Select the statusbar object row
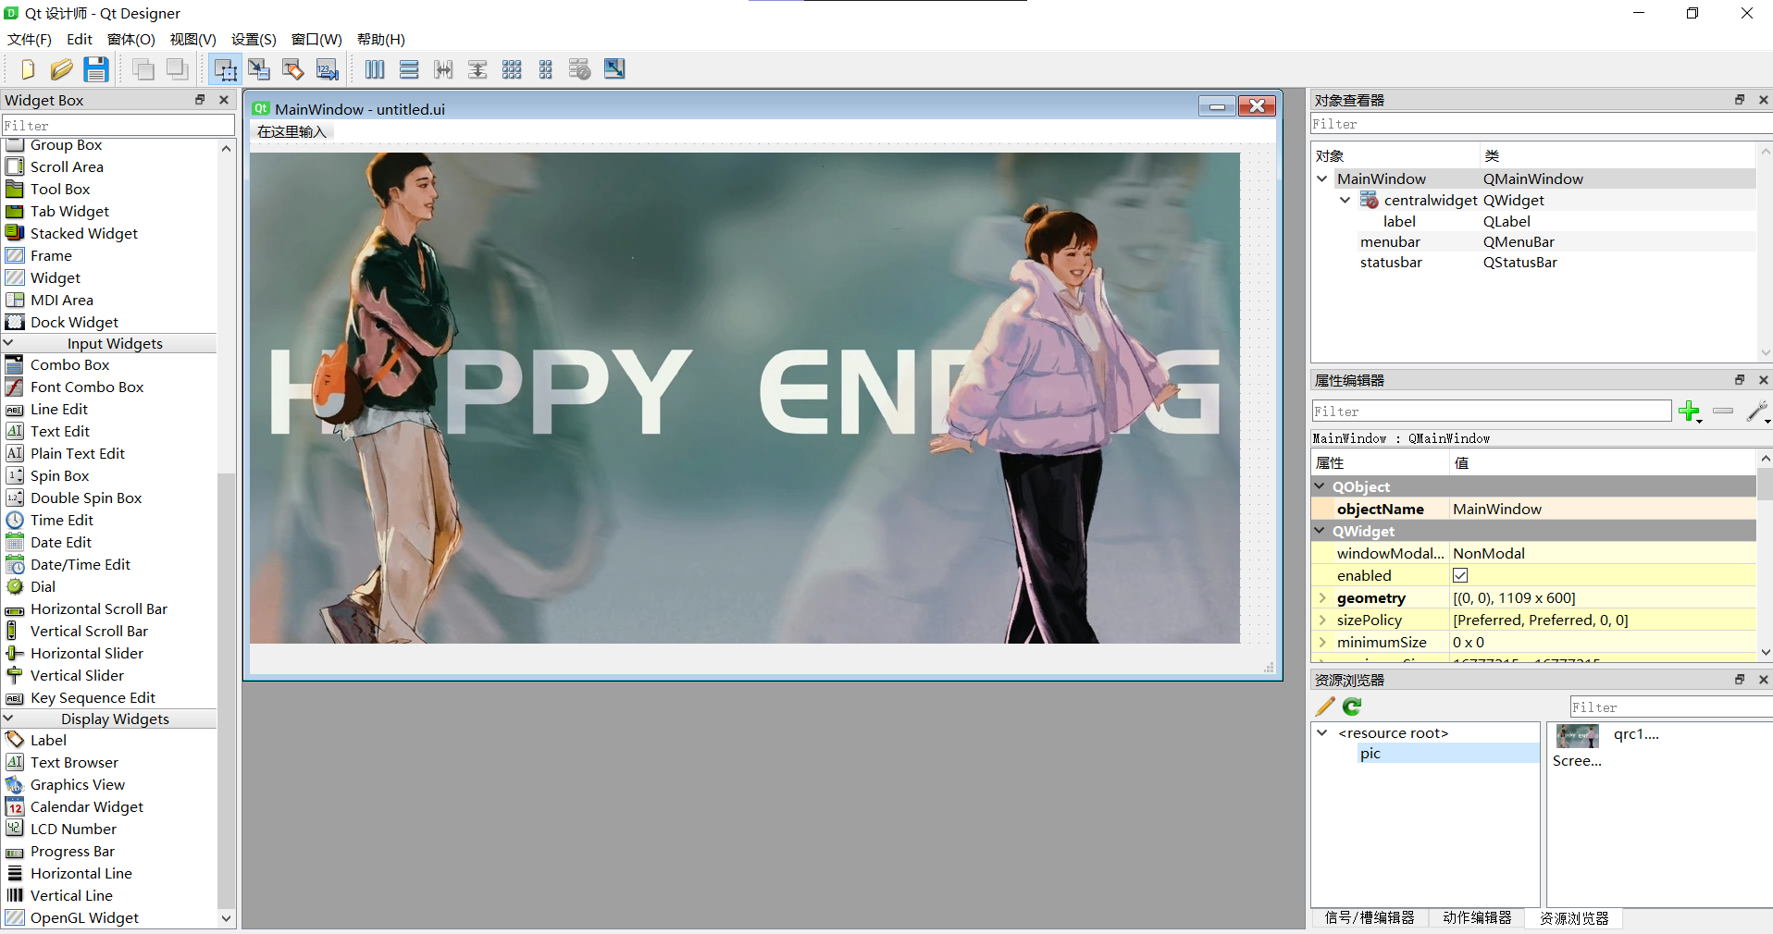1773x934 pixels. pos(1533,263)
